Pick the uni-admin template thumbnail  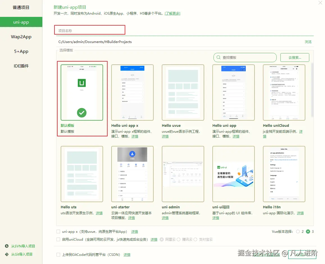183,174
